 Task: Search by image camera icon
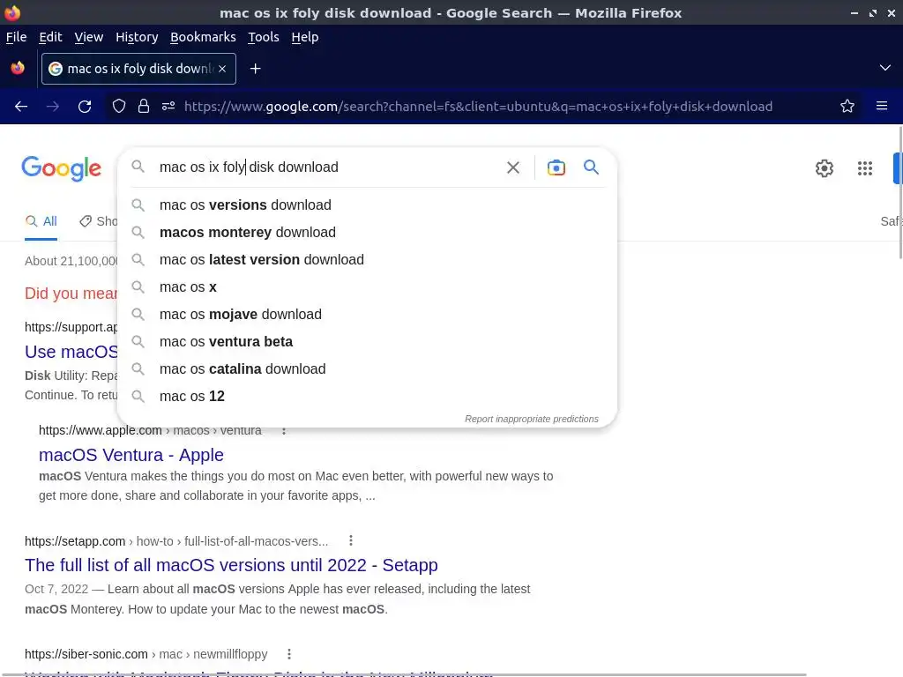click(556, 167)
